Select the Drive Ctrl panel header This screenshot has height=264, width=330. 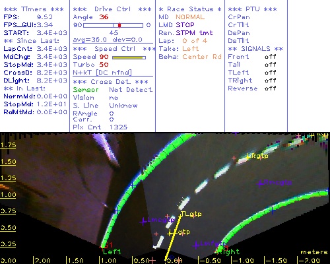pos(112,9)
